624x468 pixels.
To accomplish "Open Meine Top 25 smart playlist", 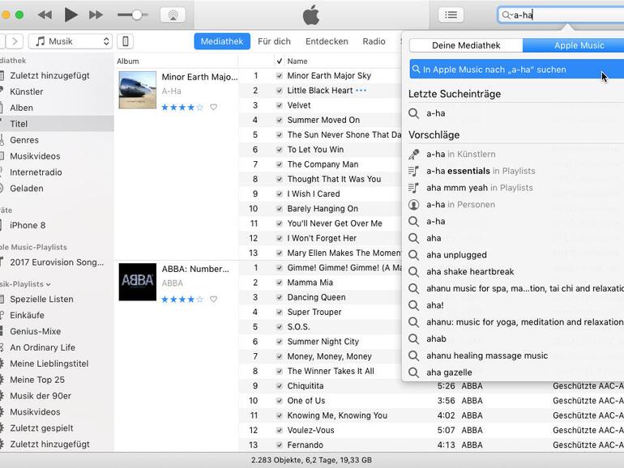I will [x=37, y=380].
